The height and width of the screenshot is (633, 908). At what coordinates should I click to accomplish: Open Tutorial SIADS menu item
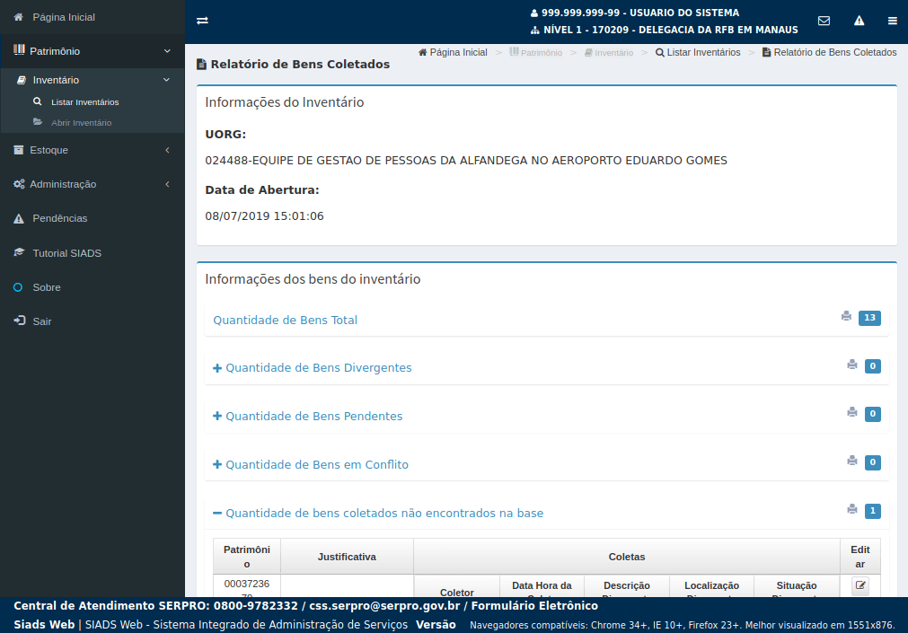(x=66, y=253)
